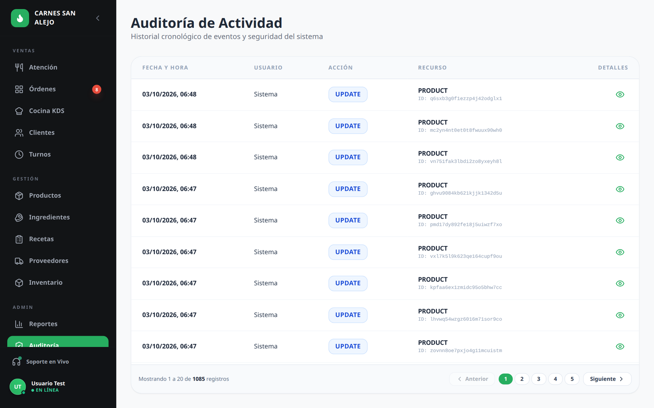Click the Carnes San Alejo flame logo

pos(20,18)
